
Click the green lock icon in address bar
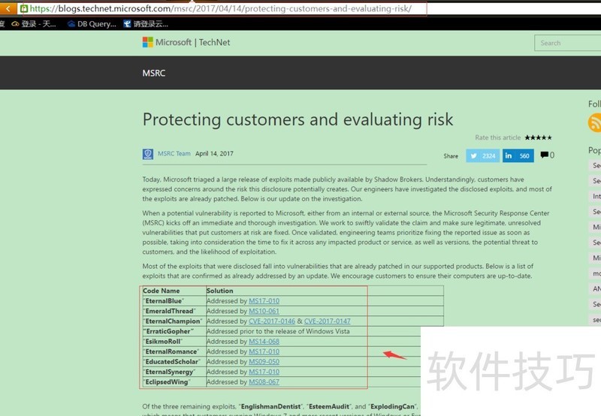(24, 8)
